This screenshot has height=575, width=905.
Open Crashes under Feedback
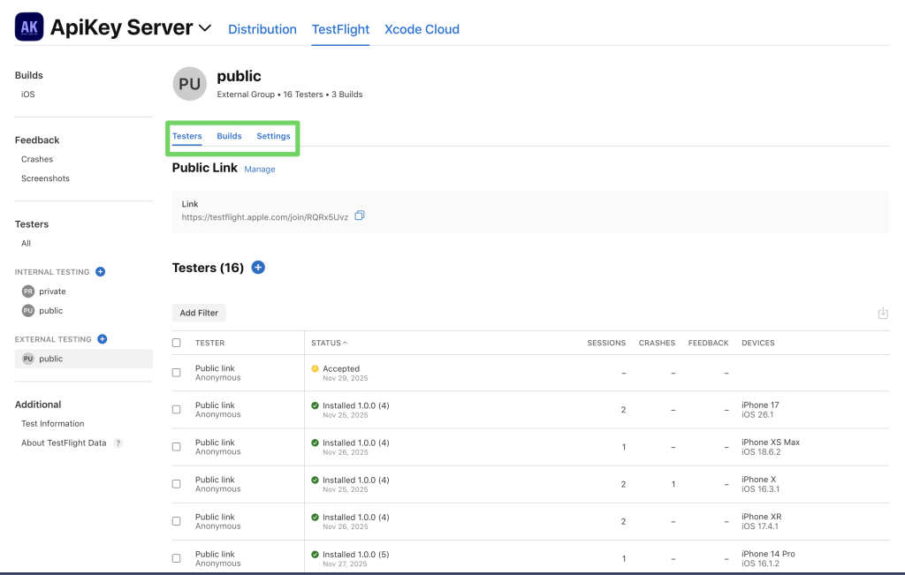(x=37, y=160)
